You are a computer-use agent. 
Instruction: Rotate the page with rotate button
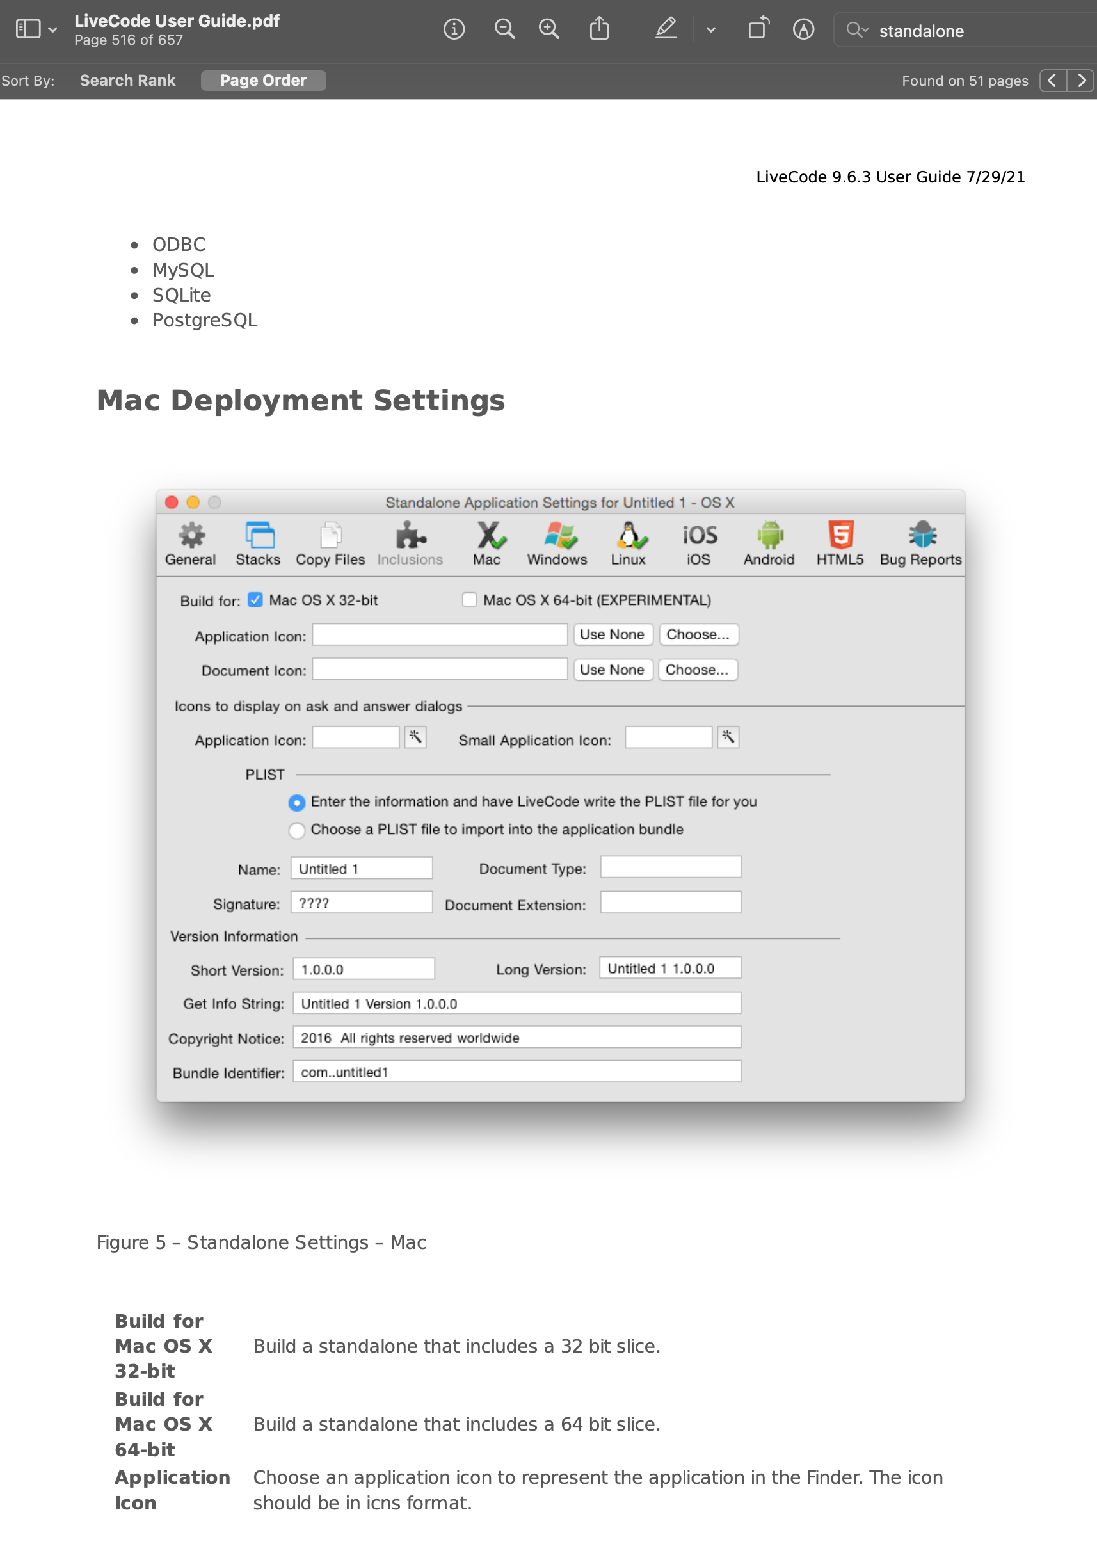tap(758, 29)
